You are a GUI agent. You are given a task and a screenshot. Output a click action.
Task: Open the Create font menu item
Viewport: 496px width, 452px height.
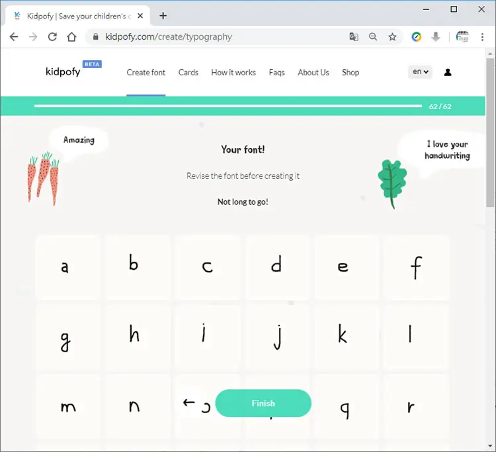click(x=146, y=73)
